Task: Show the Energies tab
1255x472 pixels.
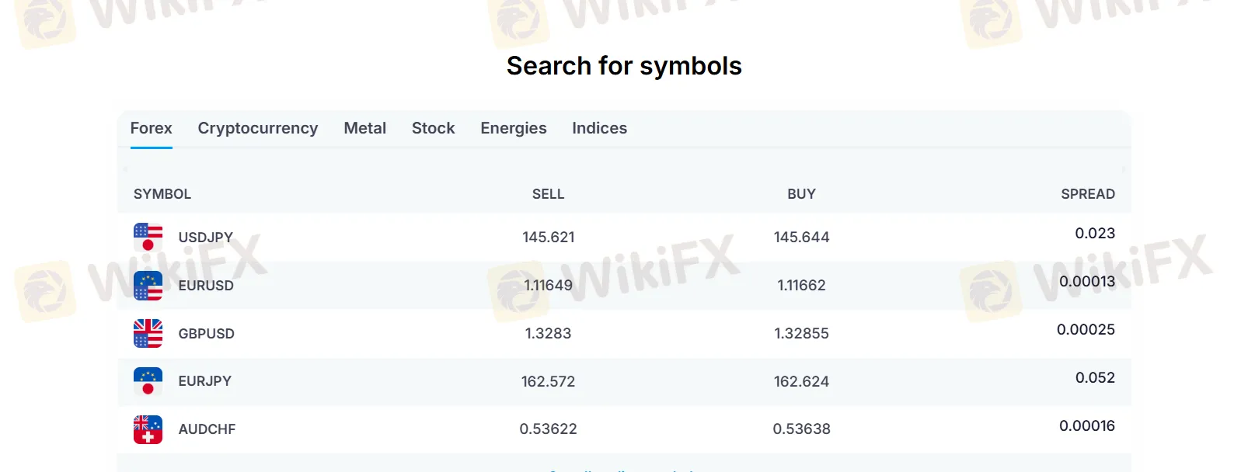Action: [x=514, y=128]
